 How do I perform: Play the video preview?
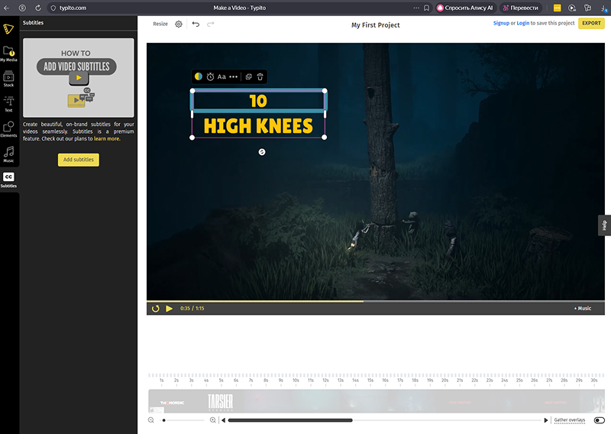(x=170, y=309)
